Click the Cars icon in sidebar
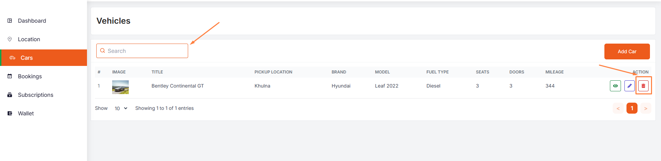 [x=12, y=58]
